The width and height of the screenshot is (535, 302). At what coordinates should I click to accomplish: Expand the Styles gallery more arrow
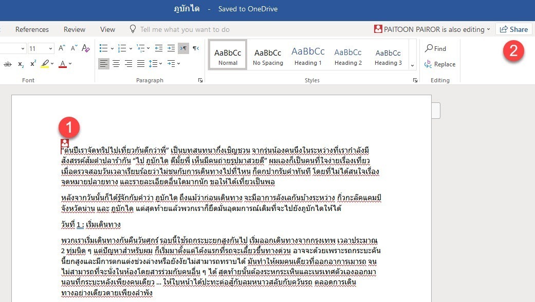click(412, 65)
